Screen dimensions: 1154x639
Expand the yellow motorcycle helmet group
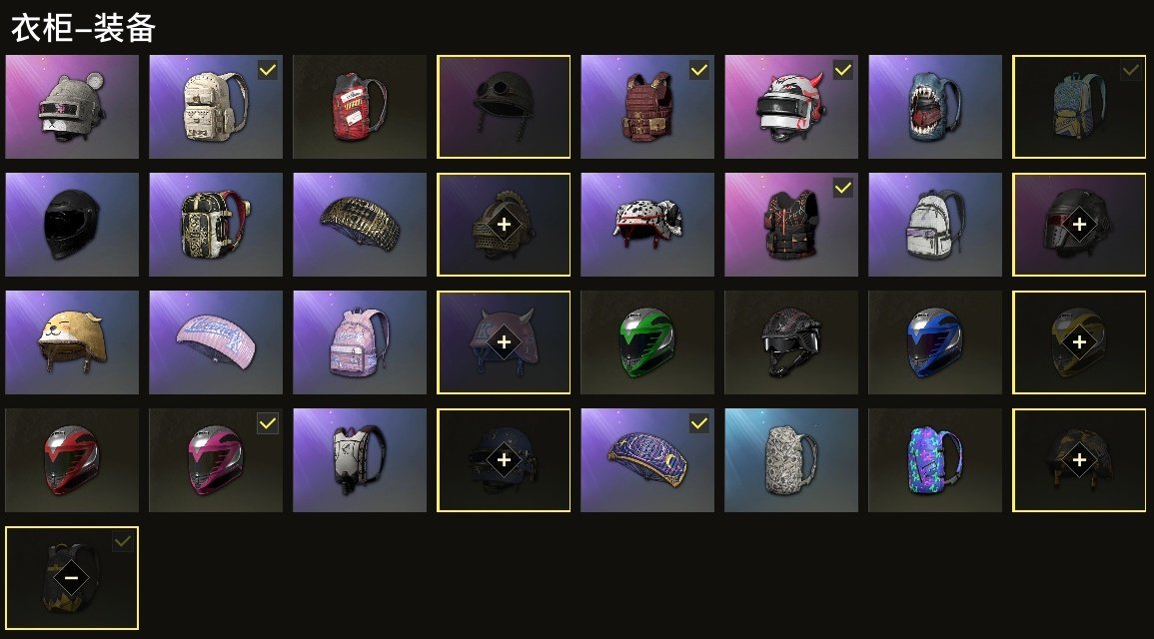[x=1079, y=341]
